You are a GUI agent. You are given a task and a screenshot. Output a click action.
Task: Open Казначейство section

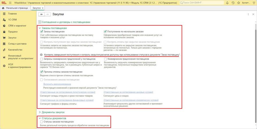[15, 50]
